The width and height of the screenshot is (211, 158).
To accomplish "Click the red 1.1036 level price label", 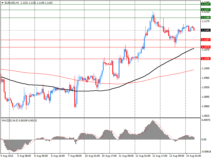I will click(206, 58).
